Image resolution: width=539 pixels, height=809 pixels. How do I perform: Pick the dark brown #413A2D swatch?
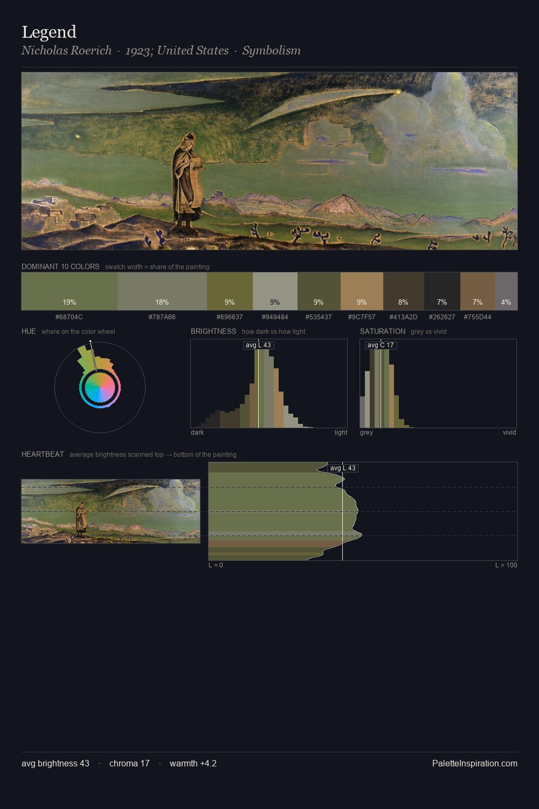pos(404,291)
